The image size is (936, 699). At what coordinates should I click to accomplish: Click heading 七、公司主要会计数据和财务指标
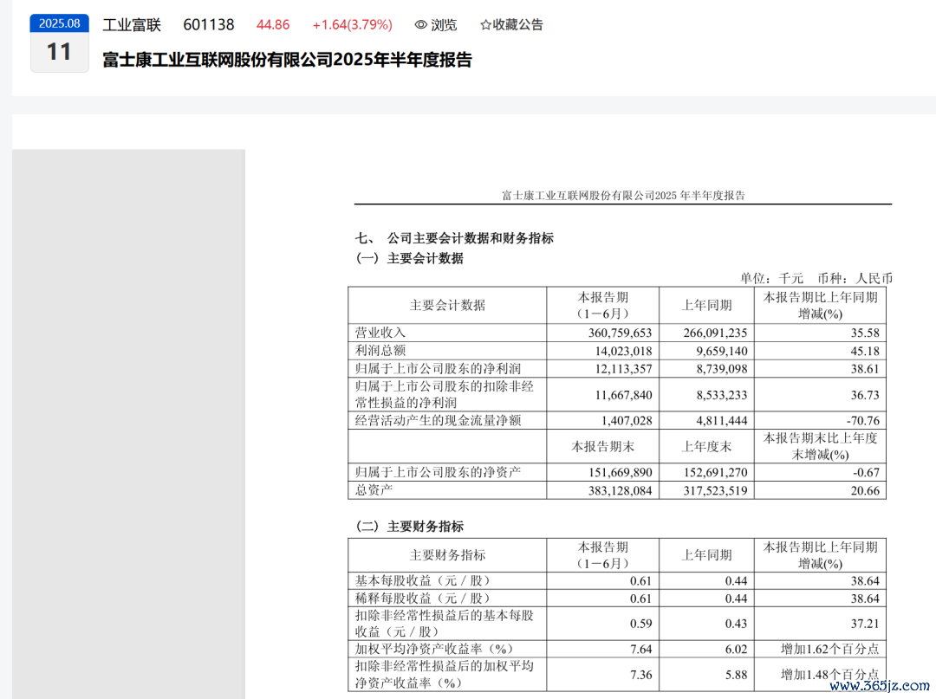[454, 238]
